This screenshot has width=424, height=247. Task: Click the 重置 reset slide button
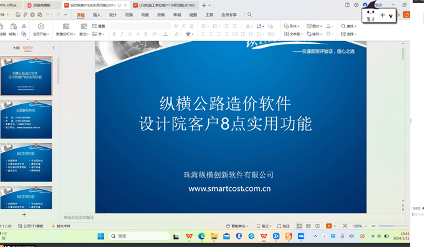click(x=99, y=26)
